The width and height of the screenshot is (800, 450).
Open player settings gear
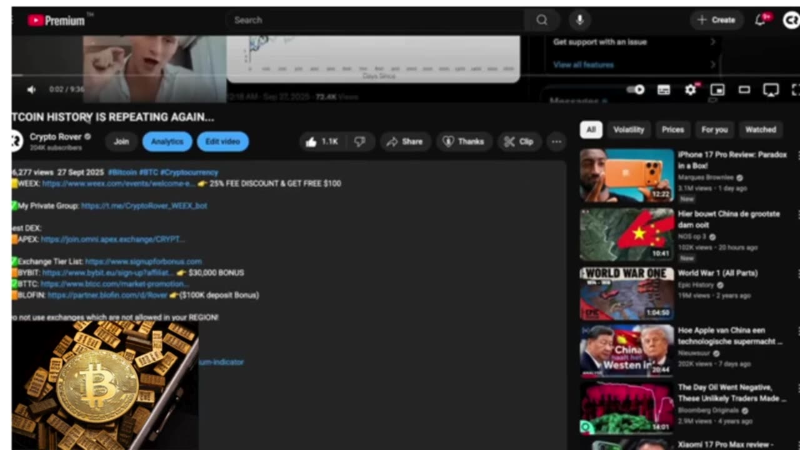pos(691,90)
